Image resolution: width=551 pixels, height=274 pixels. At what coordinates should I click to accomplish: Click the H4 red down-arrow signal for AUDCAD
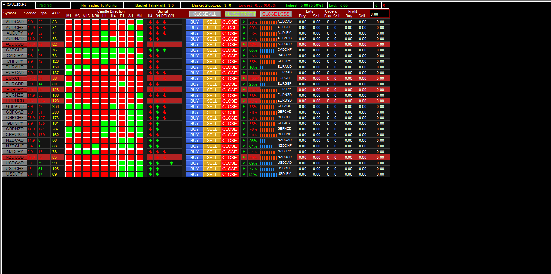pyautogui.click(x=150, y=22)
